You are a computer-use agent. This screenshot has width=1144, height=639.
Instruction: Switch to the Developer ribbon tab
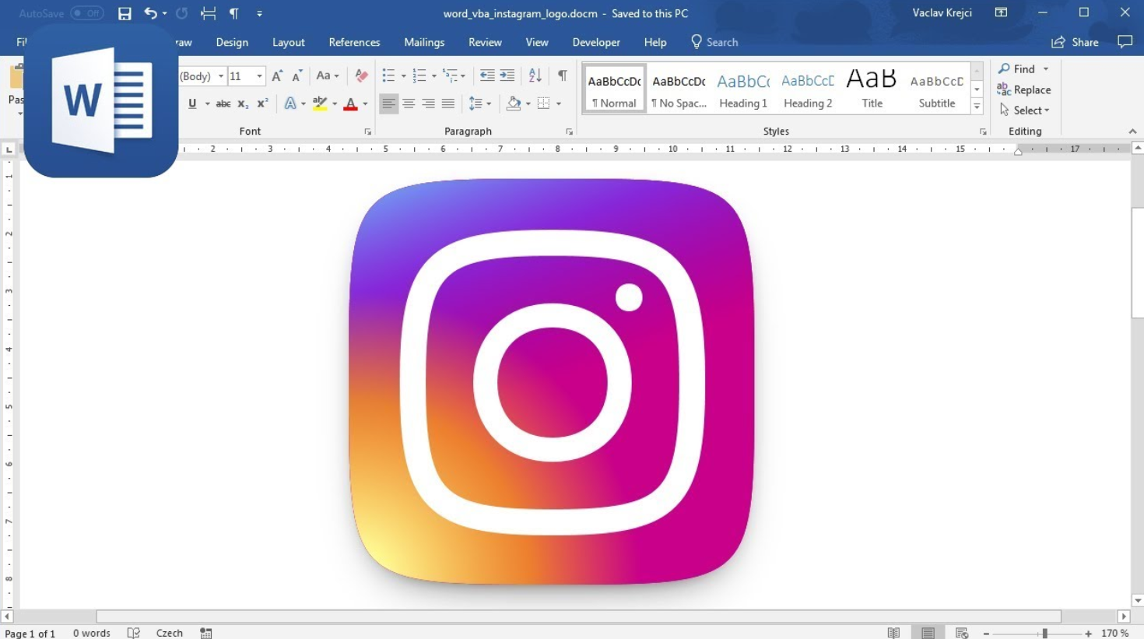coord(596,42)
